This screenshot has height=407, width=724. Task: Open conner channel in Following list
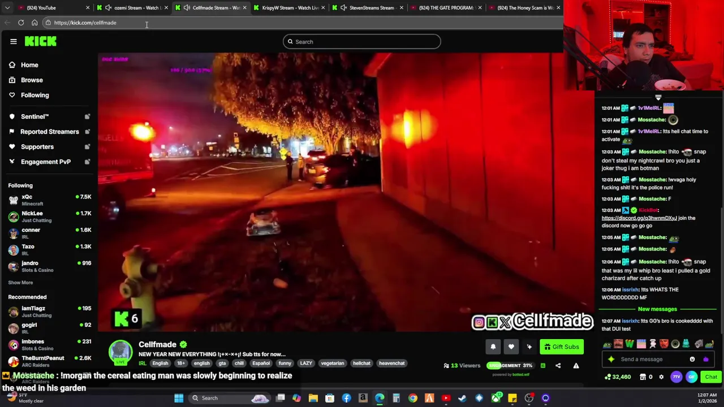pyautogui.click(x=49, y=233)
